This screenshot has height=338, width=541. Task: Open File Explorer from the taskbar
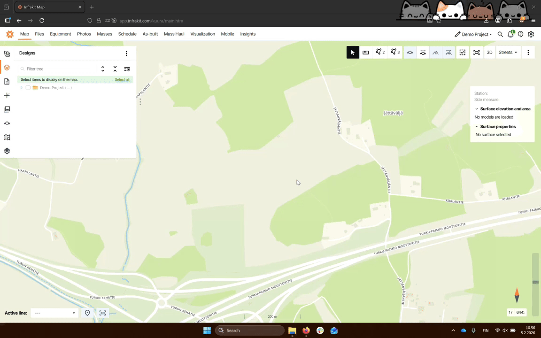tap(292, 330)
